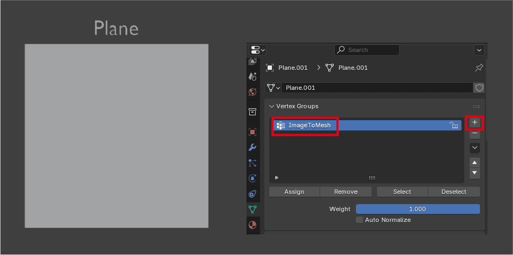This screenshot has width=513, height=255.
Task: Click the properties Search field
Action: (367, 50)
